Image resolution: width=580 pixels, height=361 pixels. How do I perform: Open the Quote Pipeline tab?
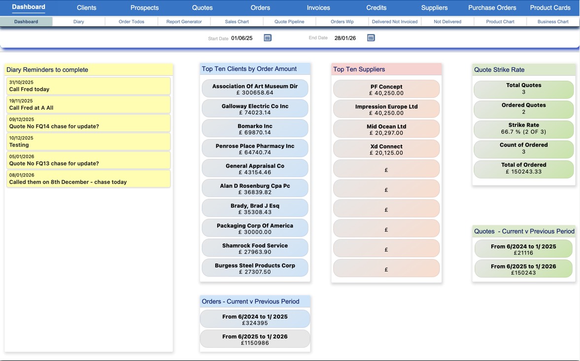click(x=290, y=22)
